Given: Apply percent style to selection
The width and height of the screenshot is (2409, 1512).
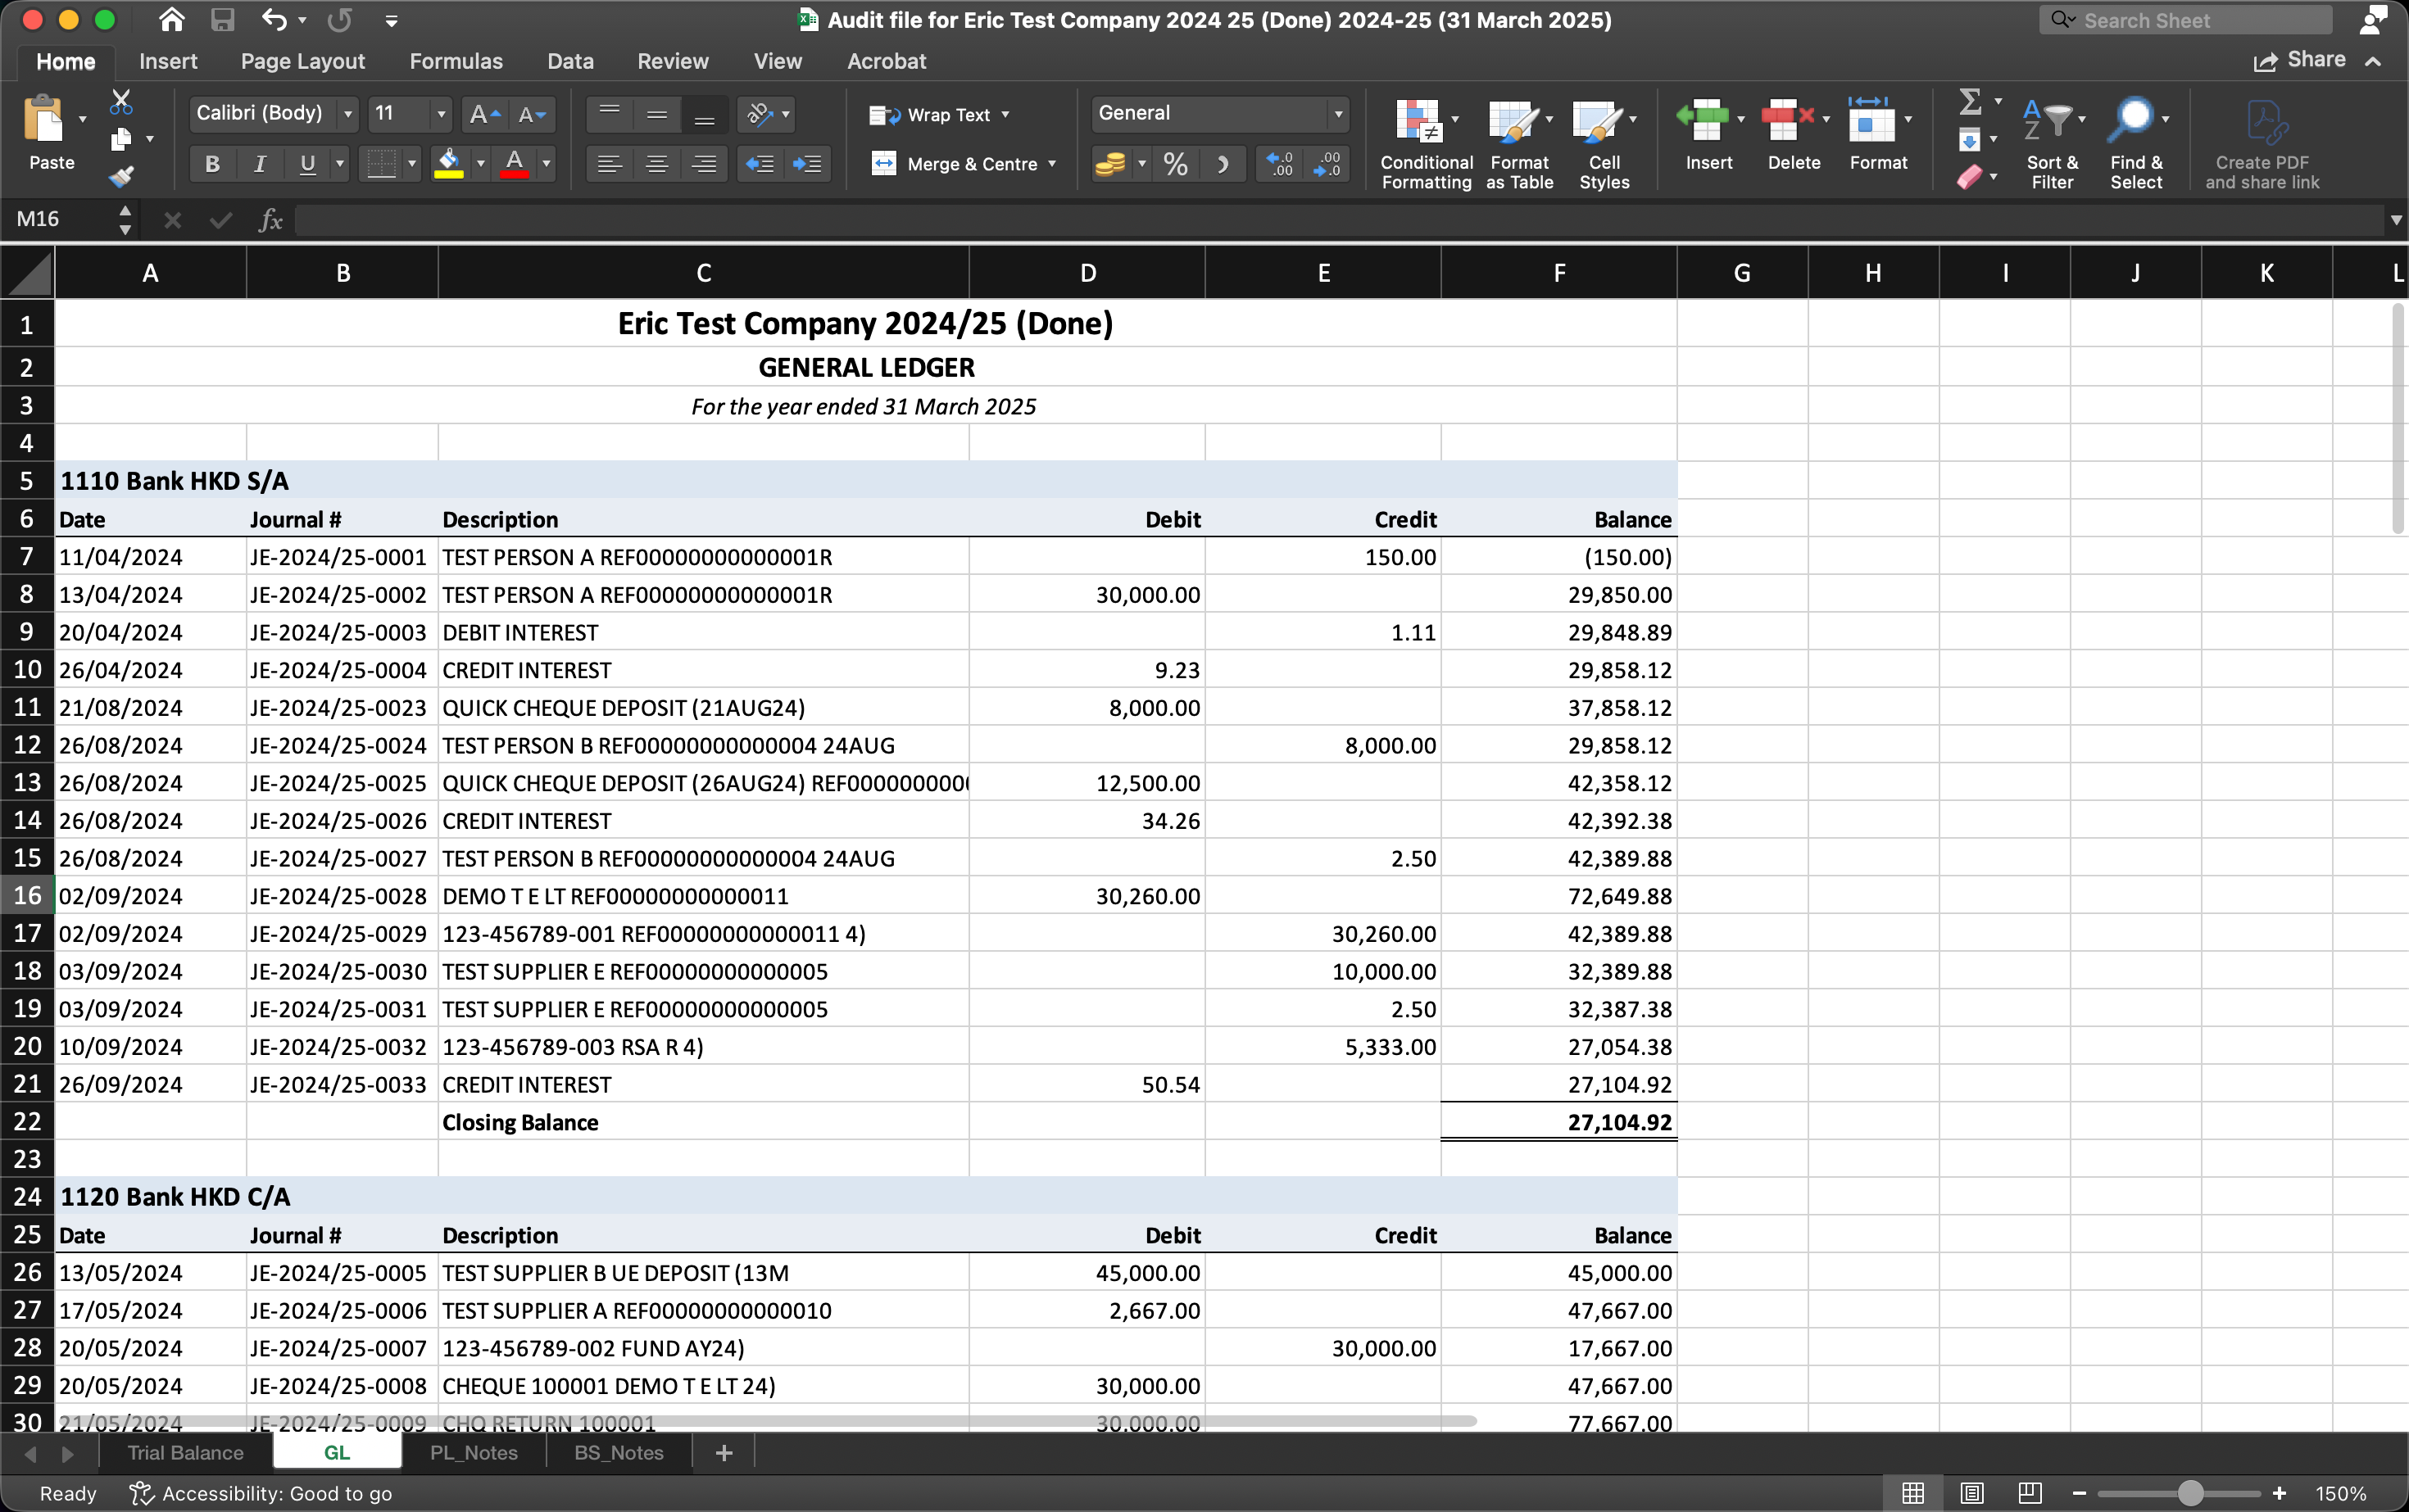Looking at the screenshot, I should [1177, 164].
